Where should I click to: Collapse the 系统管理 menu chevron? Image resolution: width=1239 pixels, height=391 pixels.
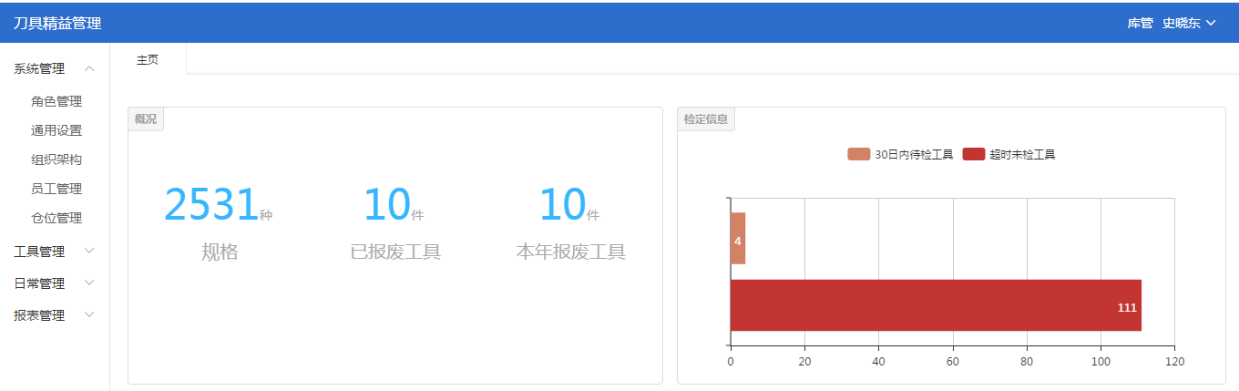tap(89, 68)
